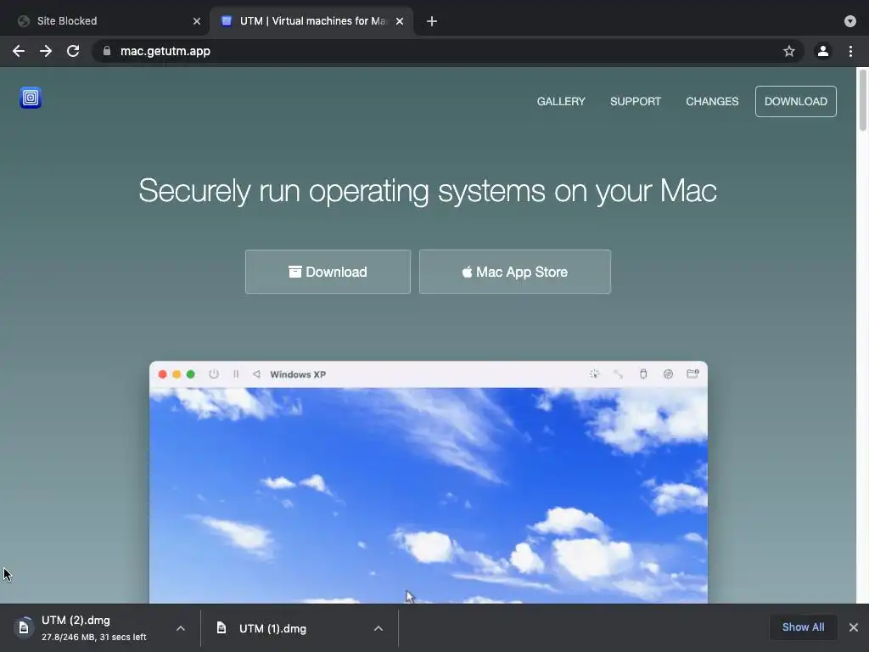
Task: Click the outlined DOWNLOAD nav button
Action: click(x=796, y=102)
